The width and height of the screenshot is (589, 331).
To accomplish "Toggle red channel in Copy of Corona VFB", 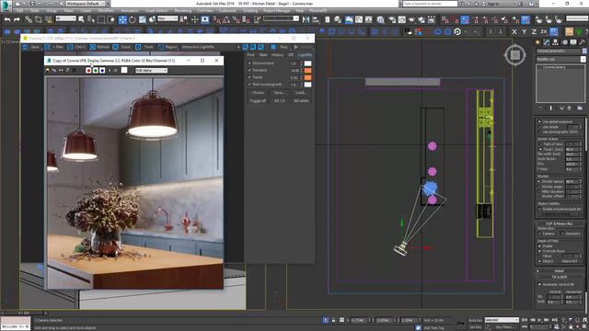I will tap(88, 70).
